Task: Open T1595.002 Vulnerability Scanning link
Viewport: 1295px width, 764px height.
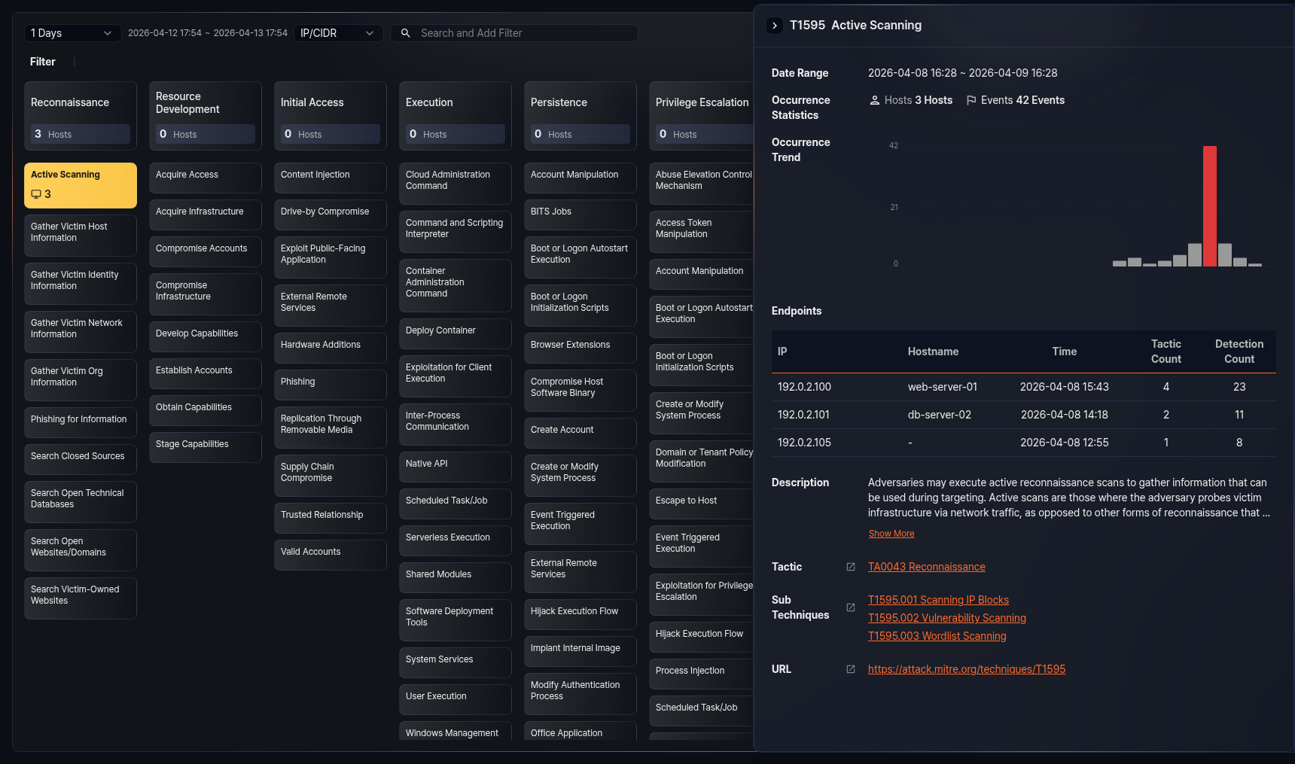Action: [946, 618]
